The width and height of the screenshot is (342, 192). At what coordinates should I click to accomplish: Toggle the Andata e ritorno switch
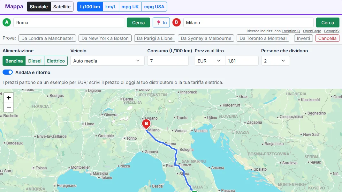click(8, 72)
